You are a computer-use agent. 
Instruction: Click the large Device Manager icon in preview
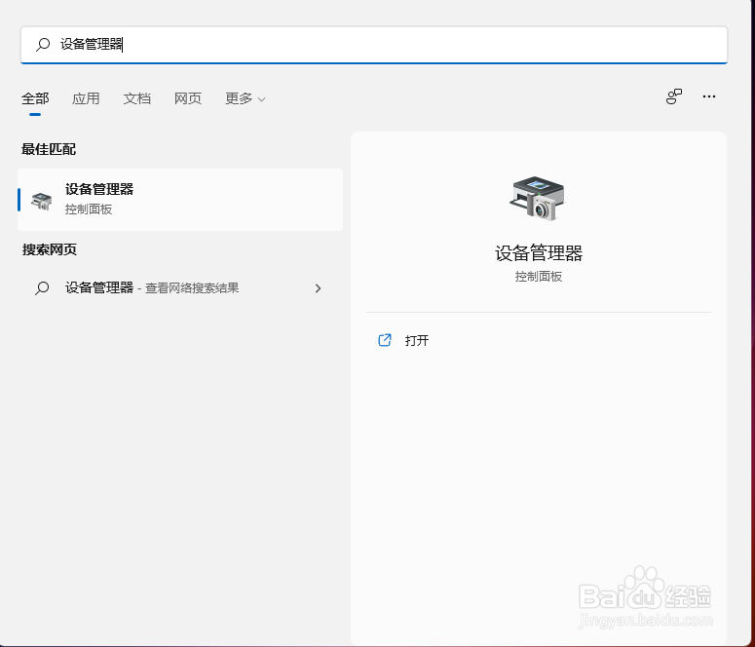pos(538,199)
